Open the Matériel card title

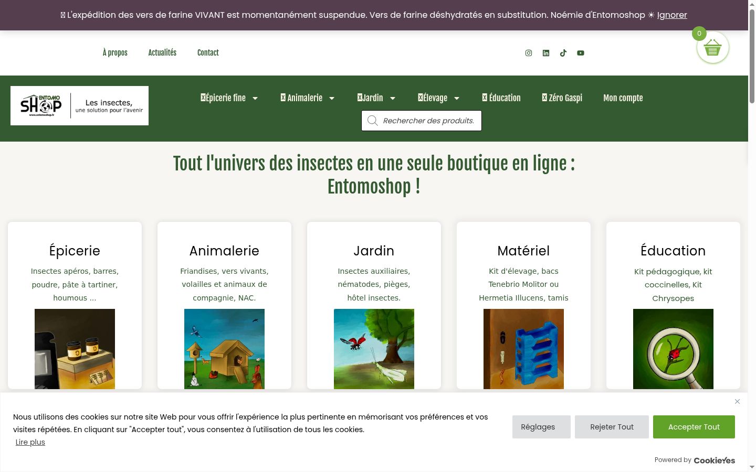523,251
